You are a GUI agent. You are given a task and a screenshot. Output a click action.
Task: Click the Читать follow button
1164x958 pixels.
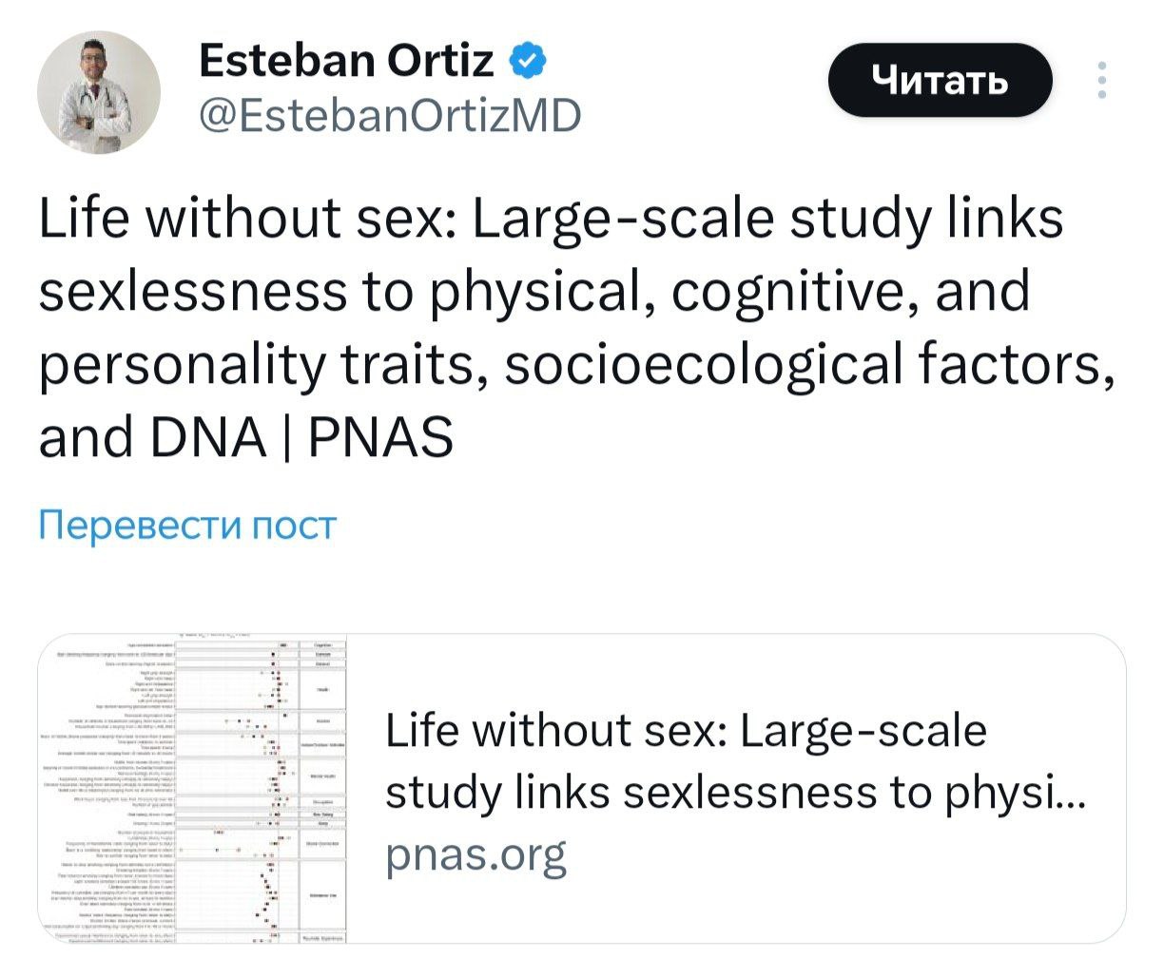tap(941, 81)
